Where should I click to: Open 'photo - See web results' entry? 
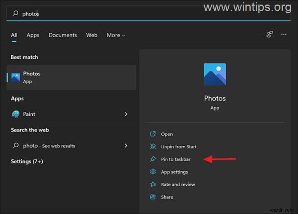(72, 146)
